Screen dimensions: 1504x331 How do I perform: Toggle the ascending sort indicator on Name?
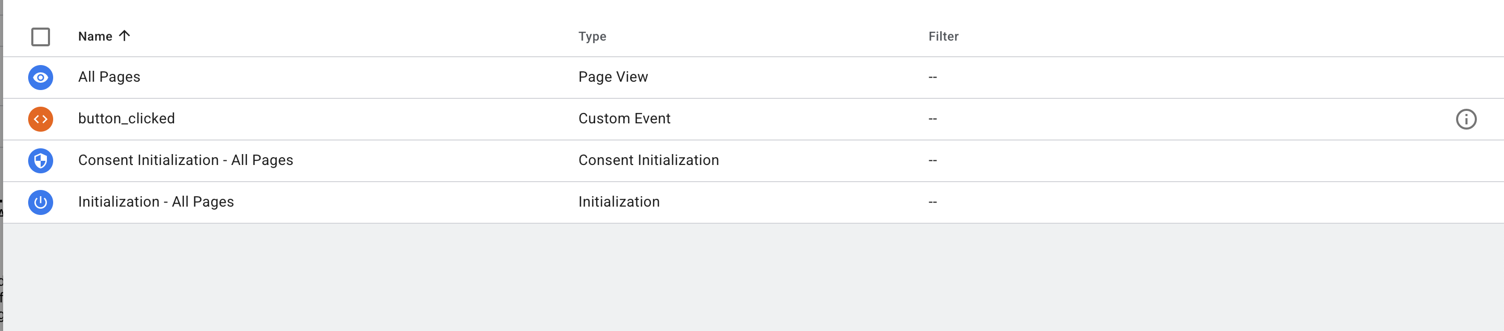coord(123,35)
